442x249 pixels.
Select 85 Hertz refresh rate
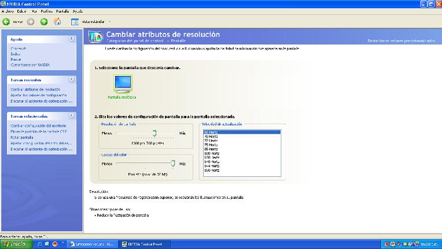(x=242, y=149)
